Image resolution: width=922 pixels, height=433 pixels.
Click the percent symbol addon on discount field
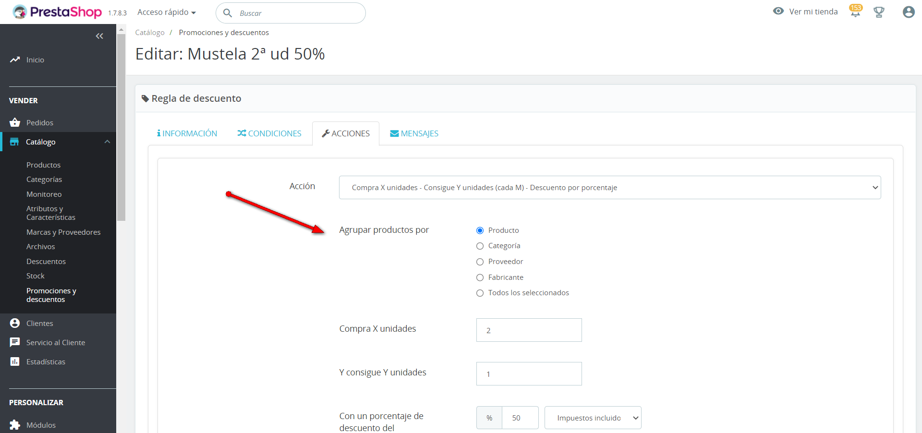coord(489,418)
